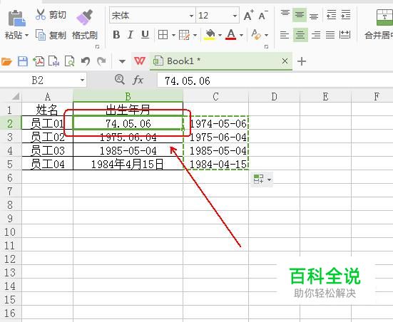Close the Book1 tab
Viewport: 393px width, 322px height.
point(285,61)
